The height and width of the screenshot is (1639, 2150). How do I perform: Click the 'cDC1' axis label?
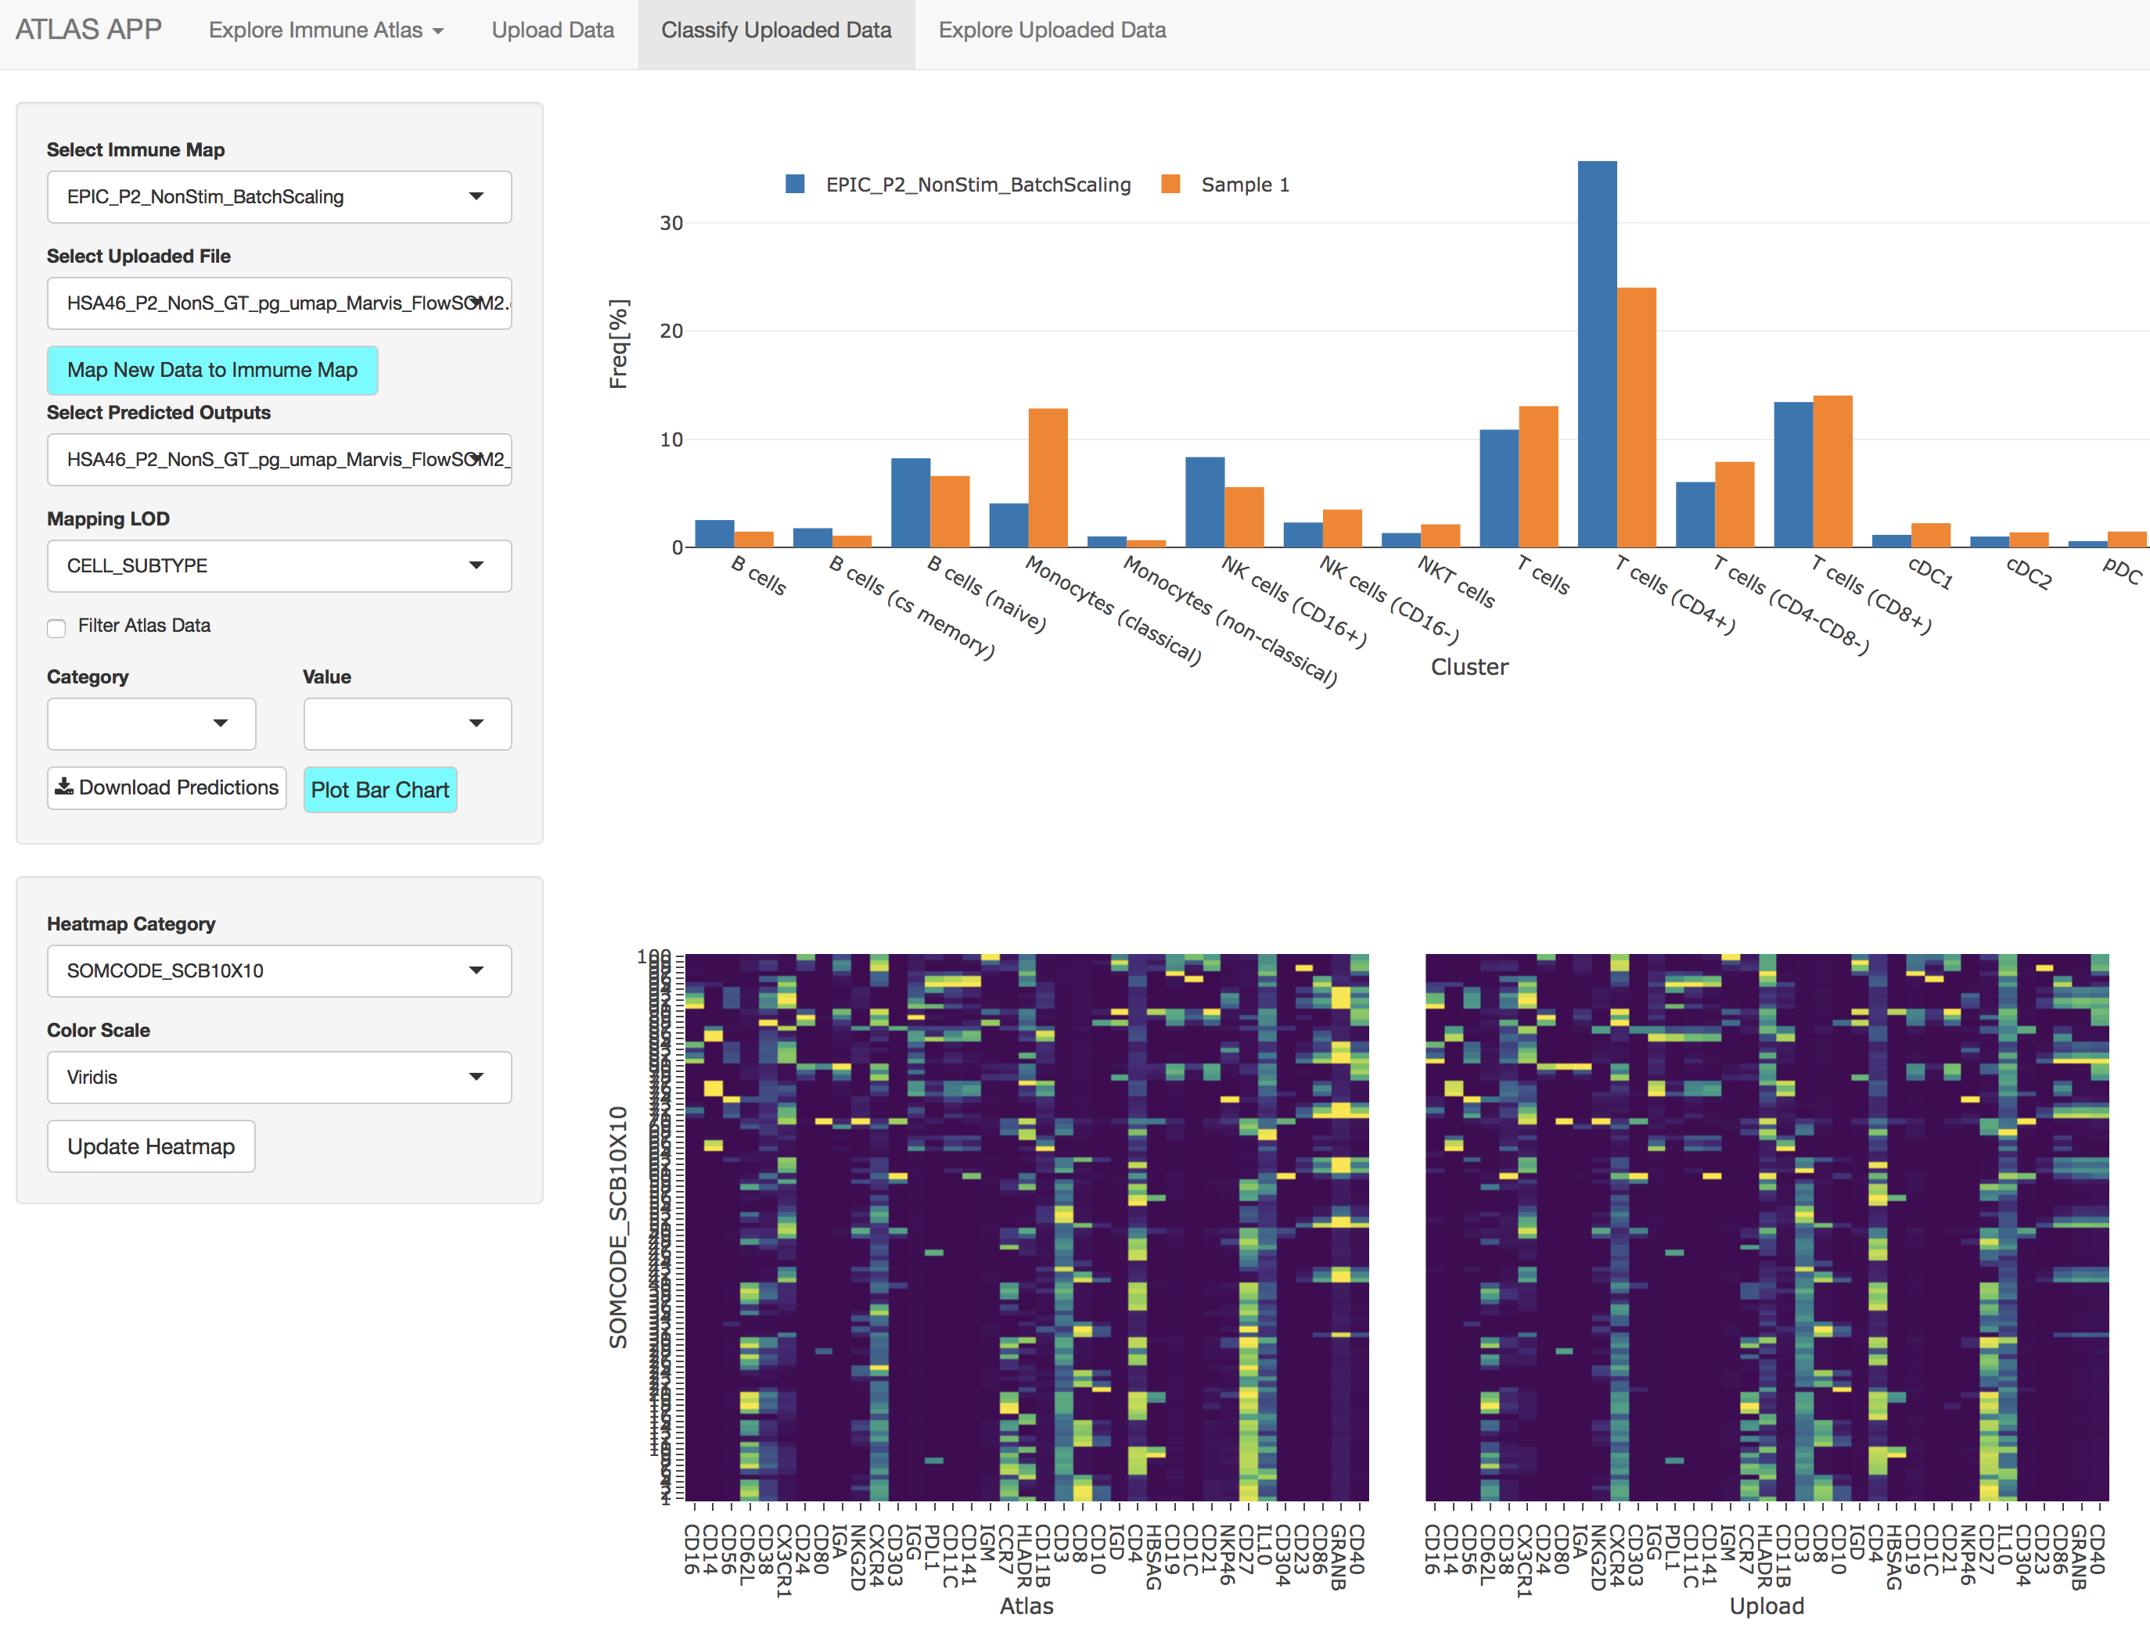pos(1930,572)
